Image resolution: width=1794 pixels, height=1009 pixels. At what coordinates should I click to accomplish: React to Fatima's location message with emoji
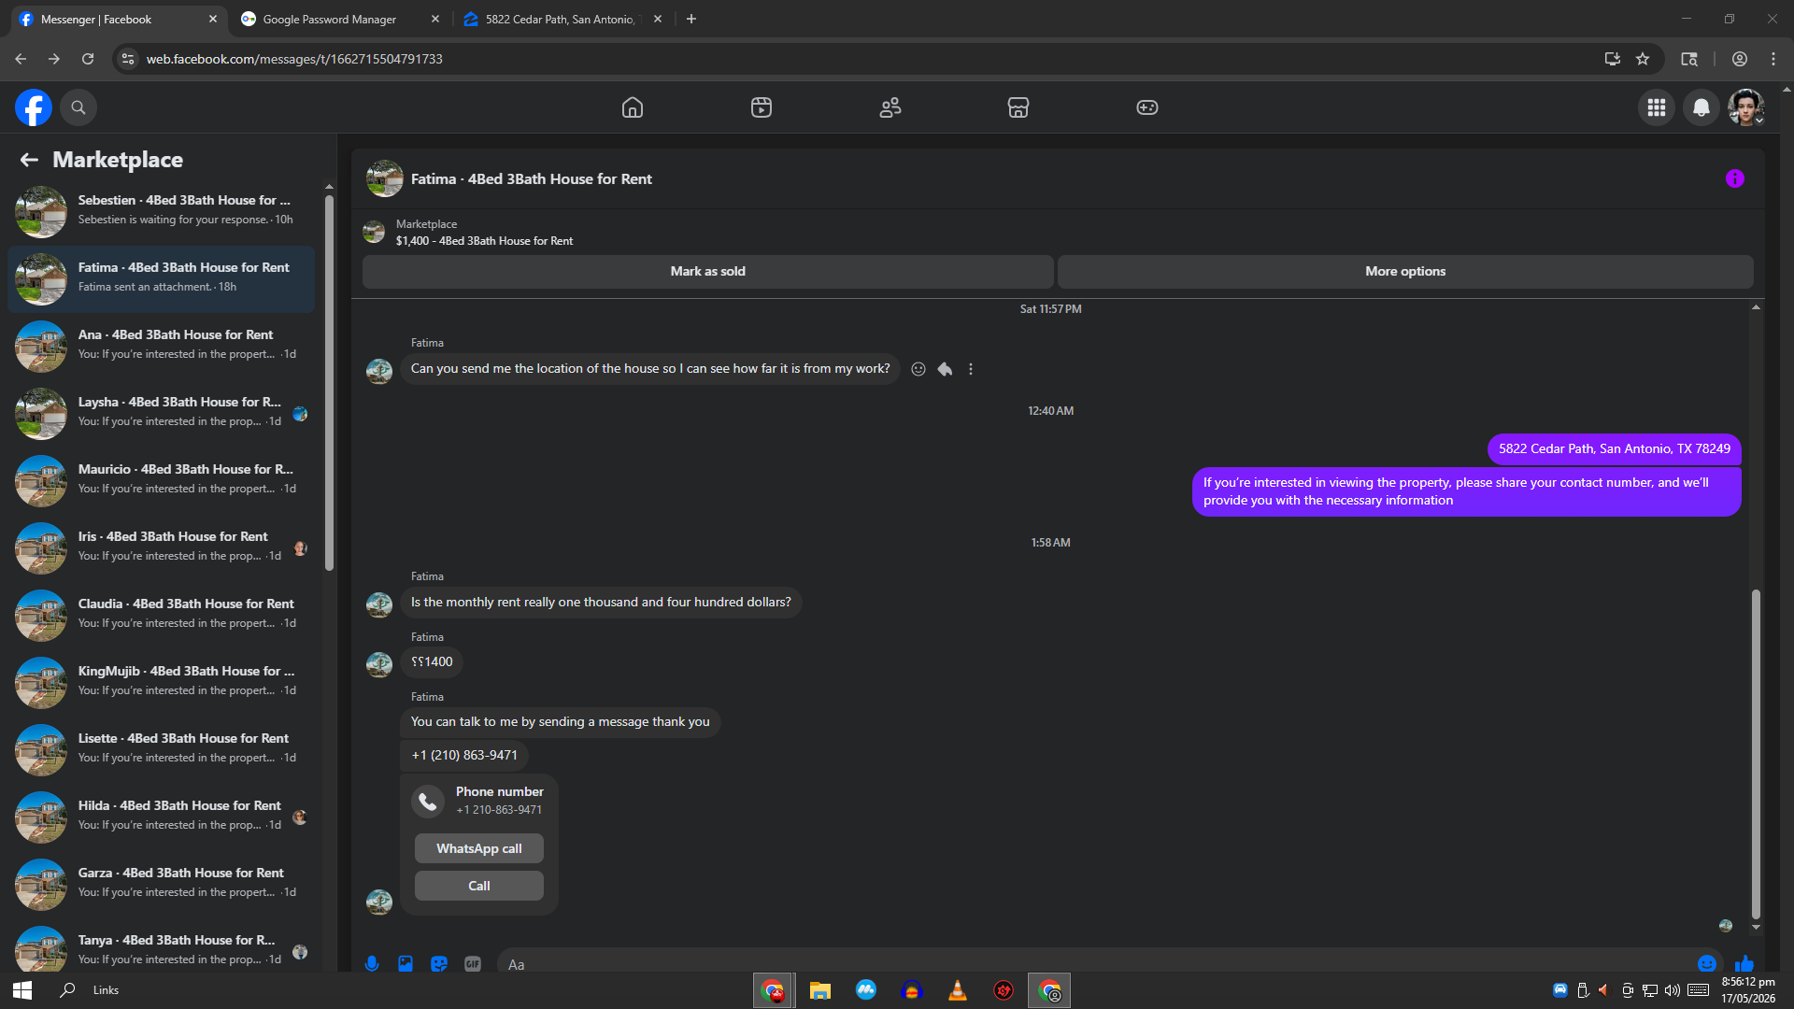[918, 369]
